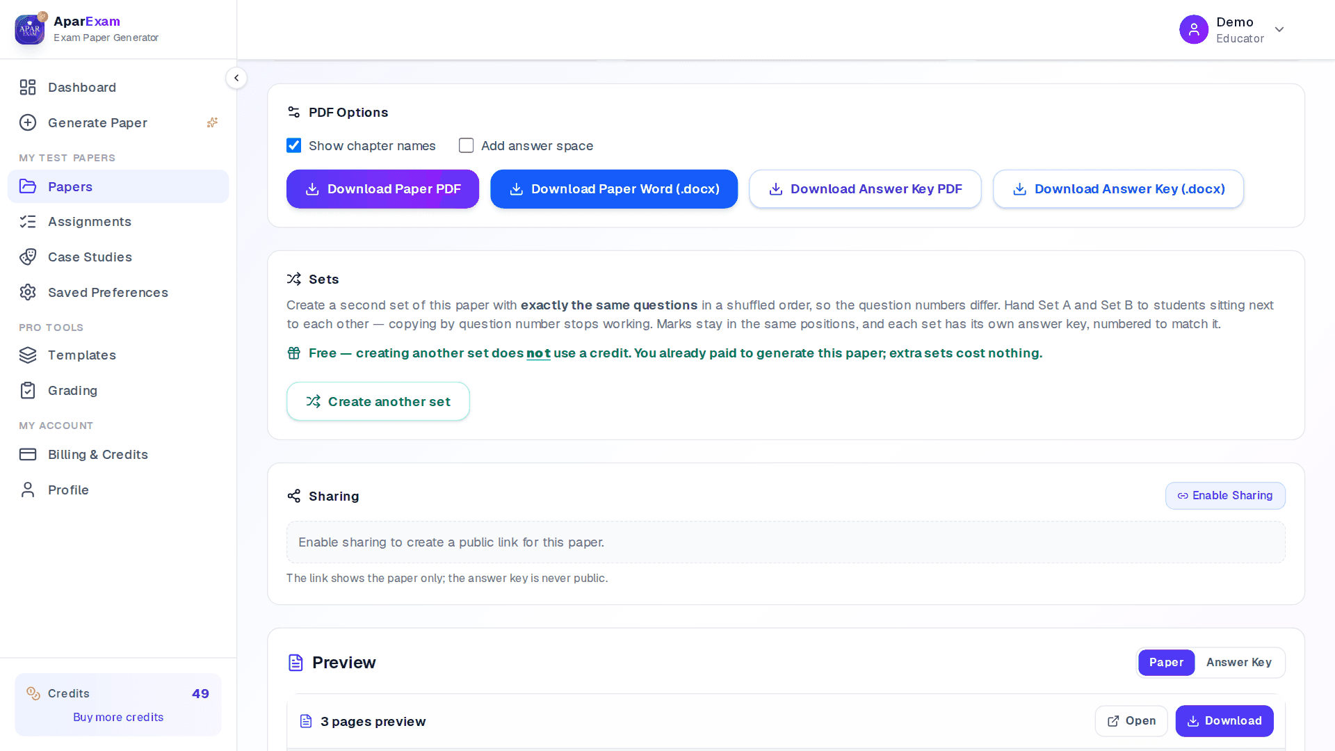Click the Generate Paper plus icon

(x=28, y=122)
